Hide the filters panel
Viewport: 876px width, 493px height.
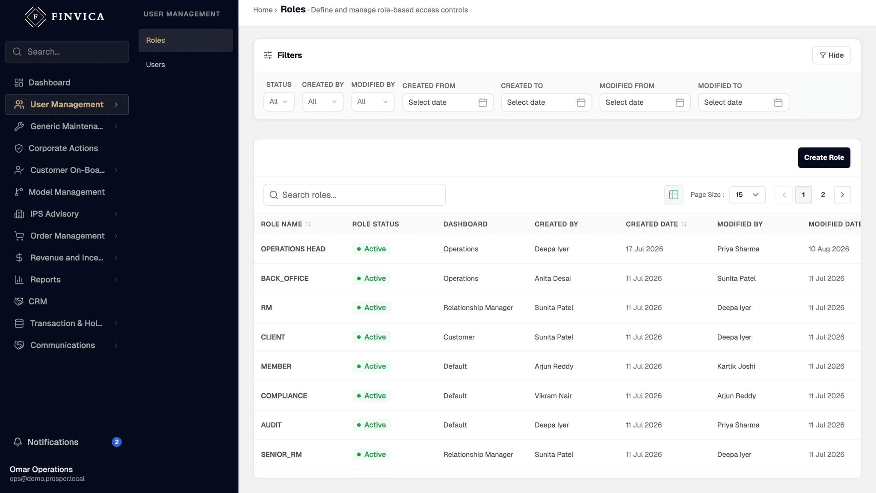pos(831,55)
